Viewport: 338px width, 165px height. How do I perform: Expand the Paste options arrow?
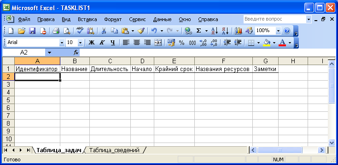point(133,31)
